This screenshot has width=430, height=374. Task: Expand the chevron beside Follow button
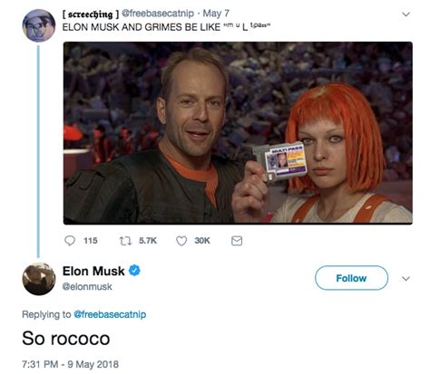(406, 278)
